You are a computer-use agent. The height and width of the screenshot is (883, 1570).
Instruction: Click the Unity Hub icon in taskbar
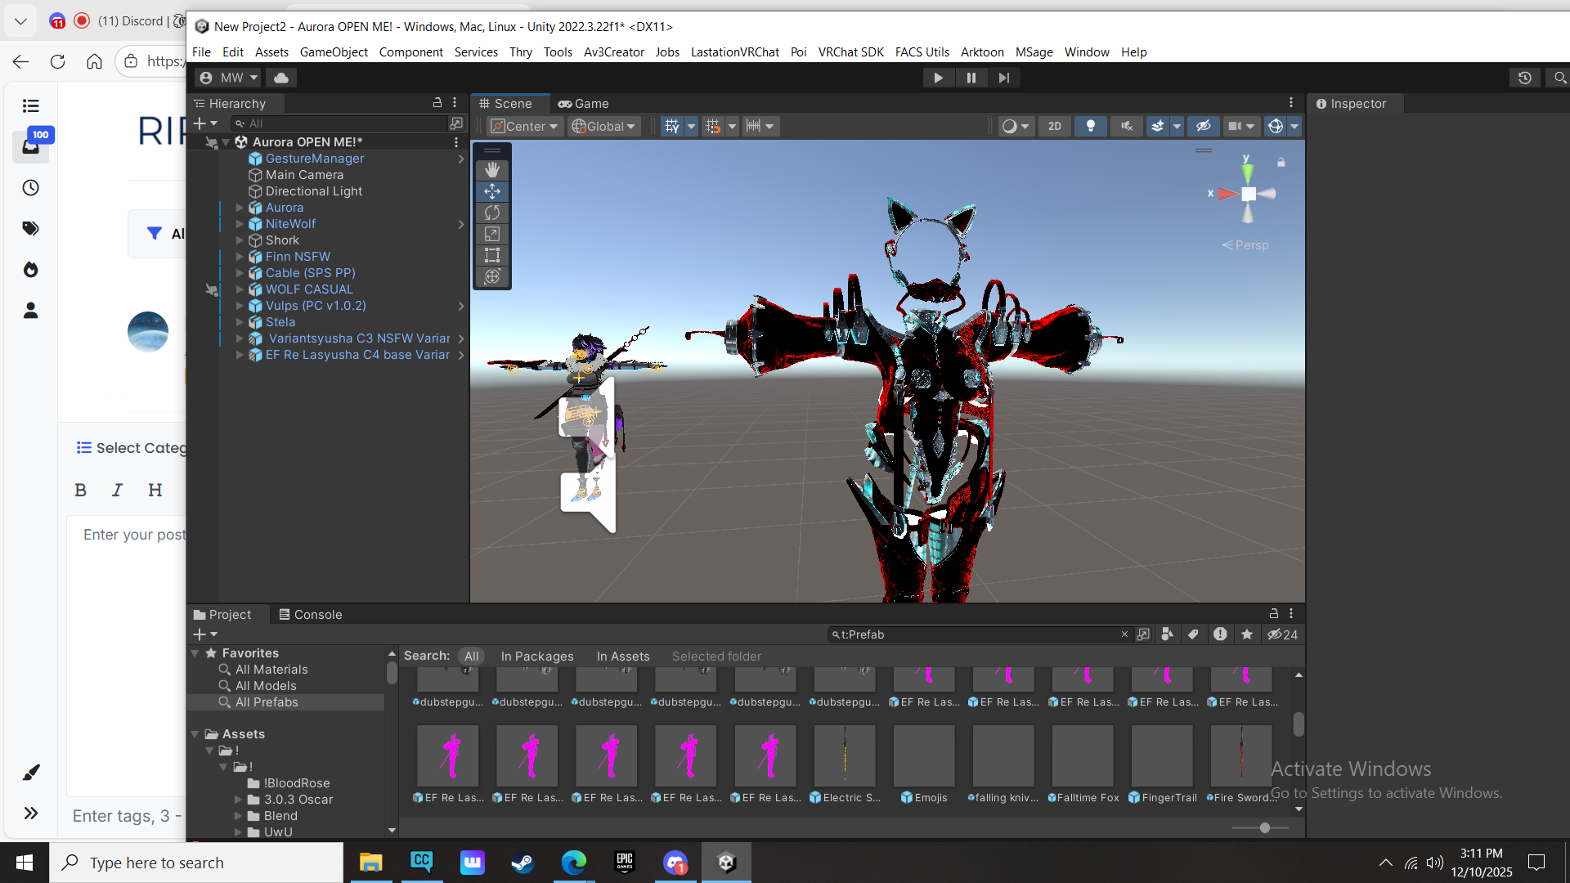pyautogui.click(x=727, y=863)
